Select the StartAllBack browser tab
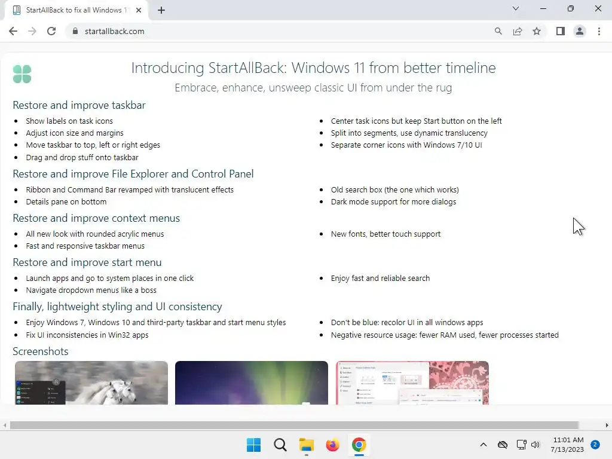The height and width of the screenshot is (459, 612). tap(76, 10)
